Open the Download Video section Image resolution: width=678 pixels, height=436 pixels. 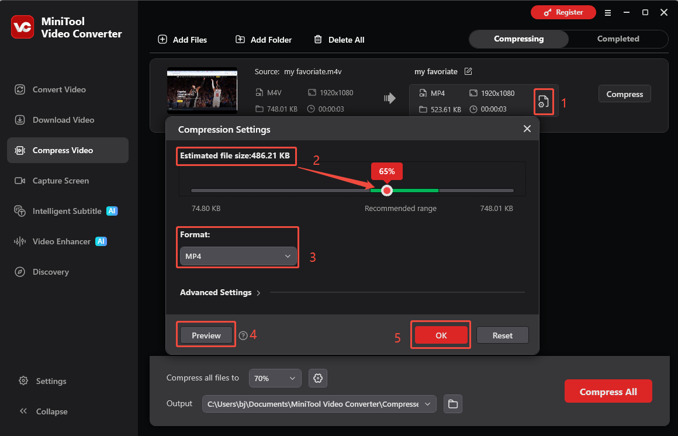pyautogui.click(x=67, y=120)
